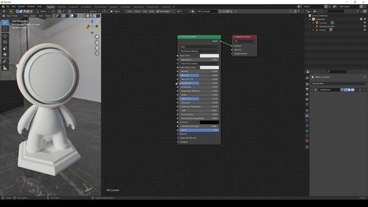Open the Tool properties tab
This screenshot has width=368, height=207.
(307, 78)
